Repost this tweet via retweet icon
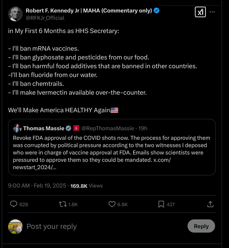The width and height of the screenshot is (229, 248). click(x=63, y=204)
